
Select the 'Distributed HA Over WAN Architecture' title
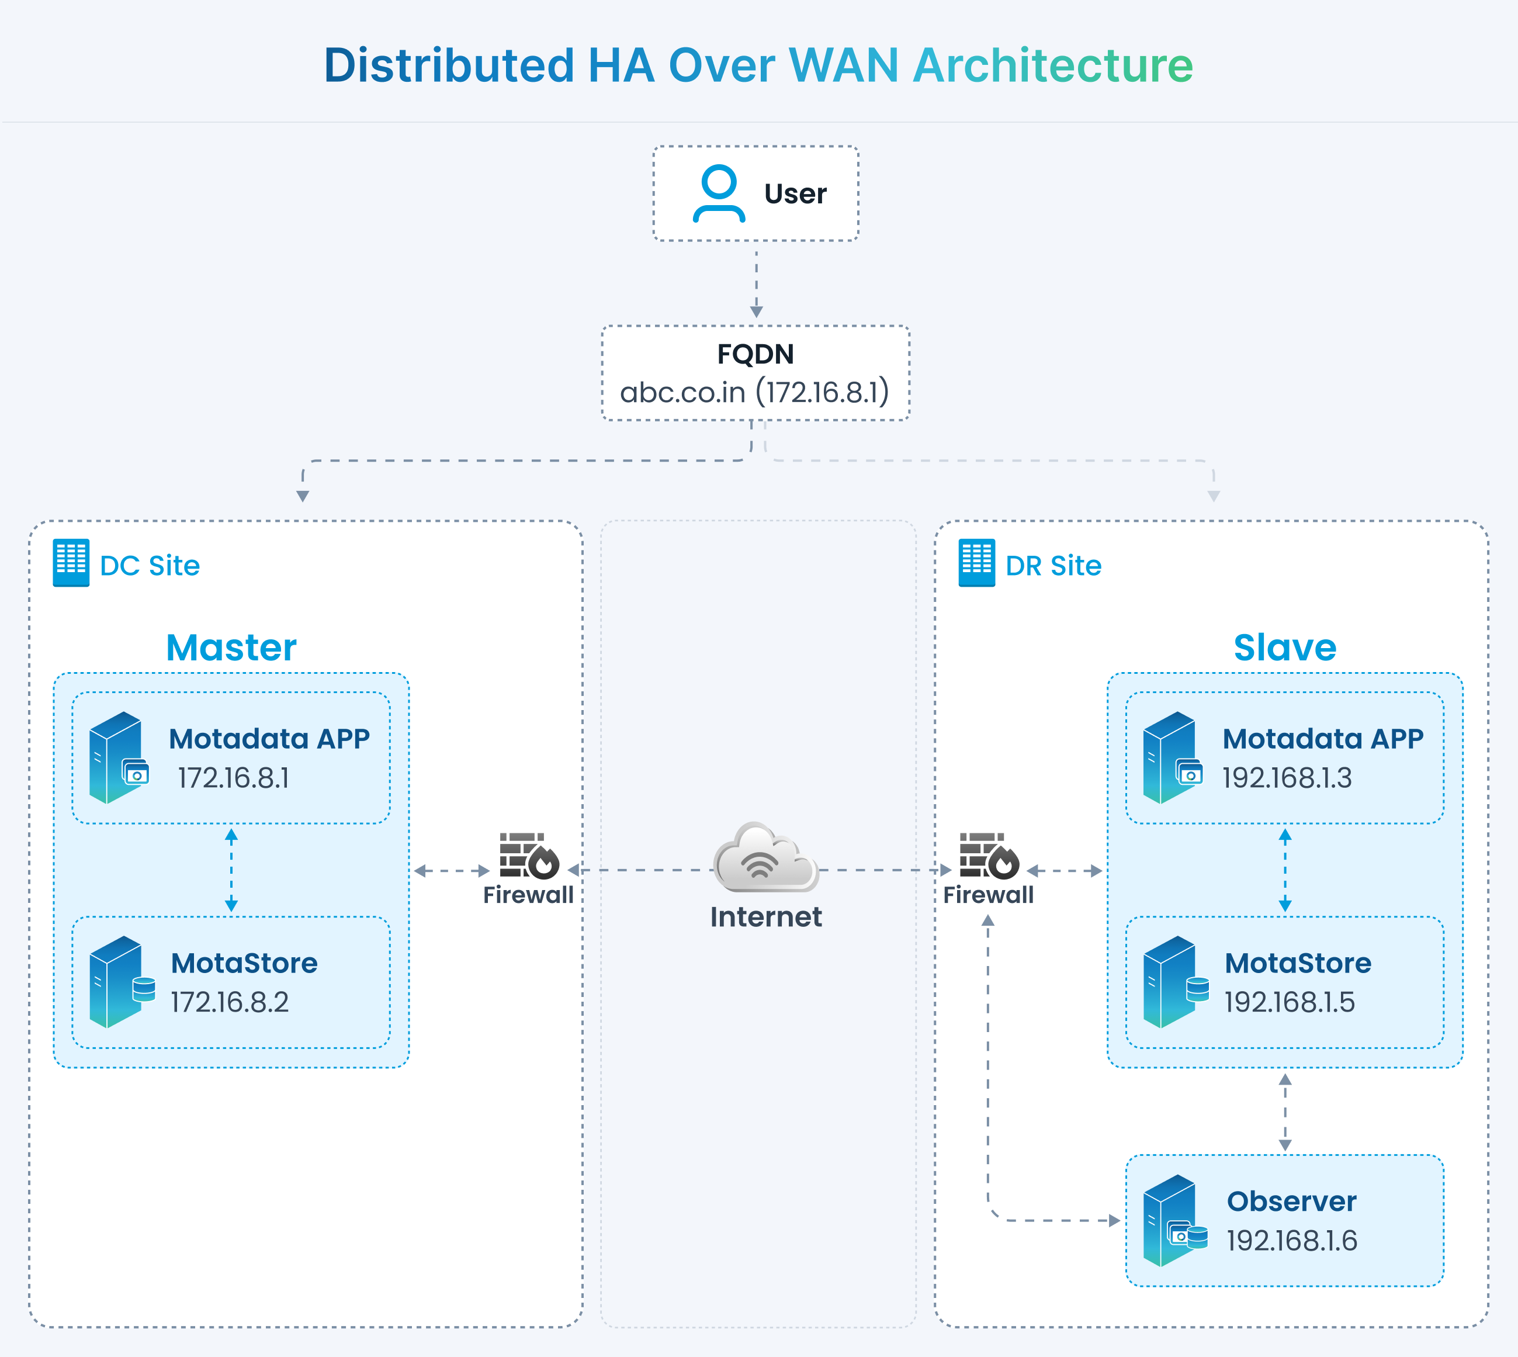click(758, 65)
